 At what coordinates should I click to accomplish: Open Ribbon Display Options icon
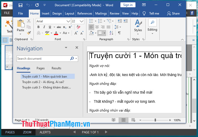click(144, 5)
